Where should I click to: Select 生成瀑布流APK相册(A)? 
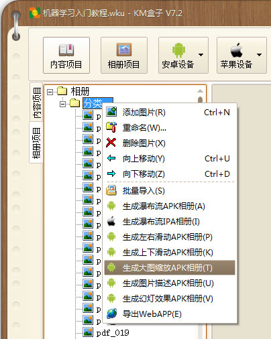coord(170,206)
